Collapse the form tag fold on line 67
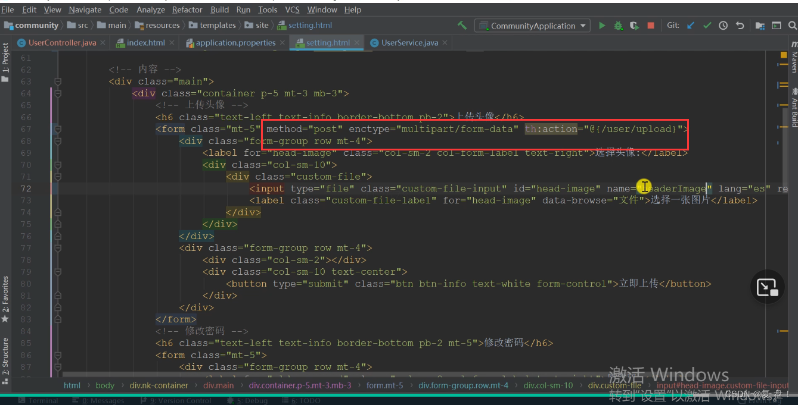Screen dimensions: 798x405 pyautogui.click(x=58, y=129)
